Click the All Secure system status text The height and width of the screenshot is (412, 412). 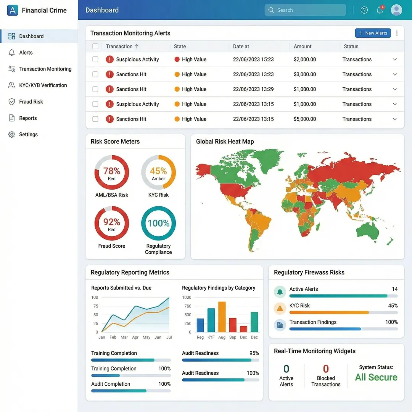[x=376, y=377]
